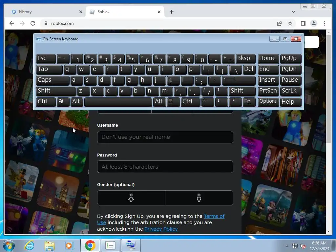This screenshot has height=252, width=336.
Task: Click the On-Screen Keyboard taskbar icon
Action: (x=131, y=245)
